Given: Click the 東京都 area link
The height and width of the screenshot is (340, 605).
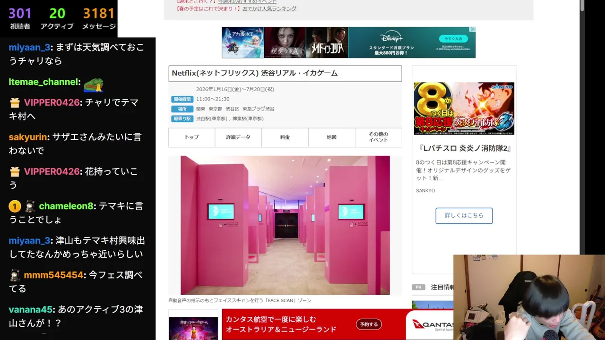Looking at the screenshot, I should [x=216, y=109].
